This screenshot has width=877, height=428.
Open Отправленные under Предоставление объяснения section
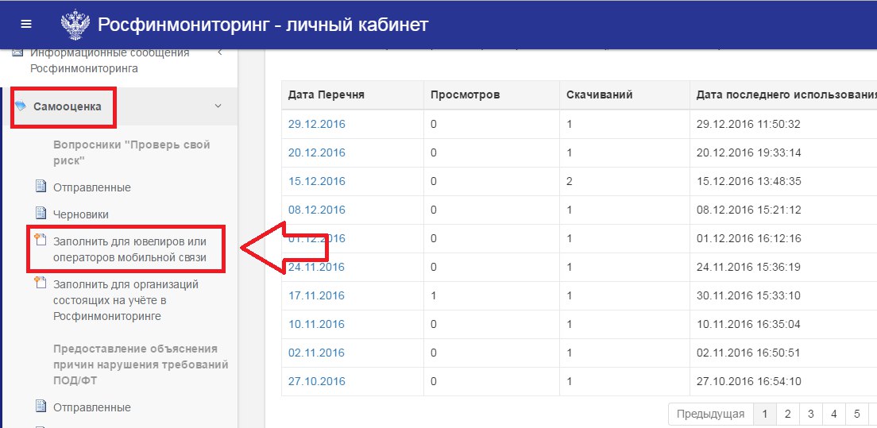92,407
